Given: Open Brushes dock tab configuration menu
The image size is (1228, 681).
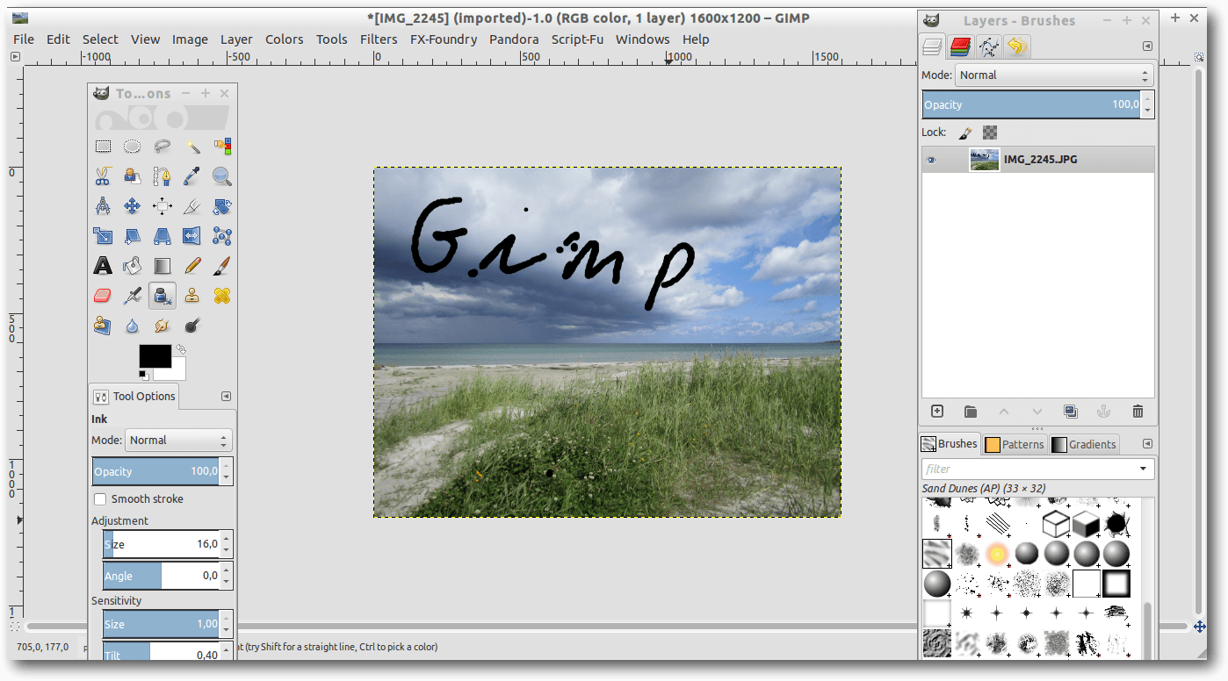Looking at the screenshot, I should point(1147,444).
